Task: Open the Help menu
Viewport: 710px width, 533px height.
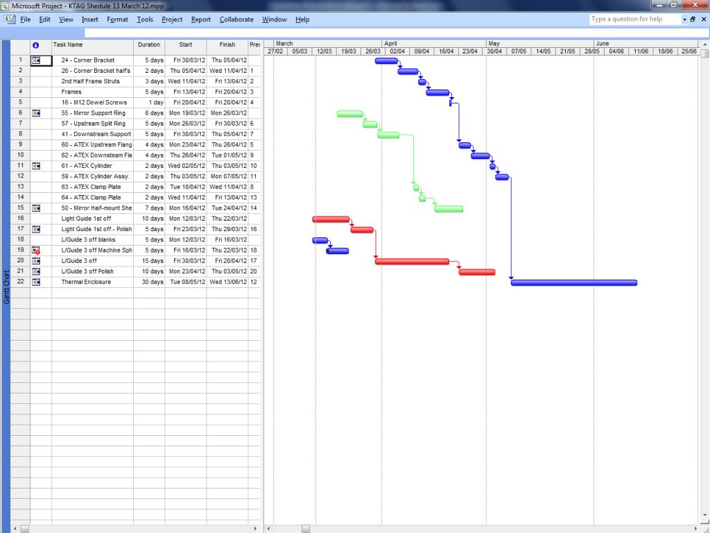Action: click(x=302, y=19)
